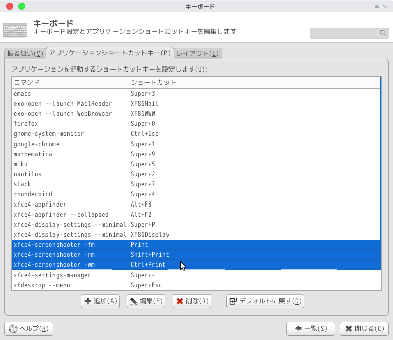The width and height of the screenshot is (393, 340).
Task: Click the green window button
Action: click(22, 6)
